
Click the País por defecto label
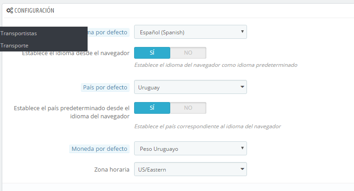tap(105, 88)
